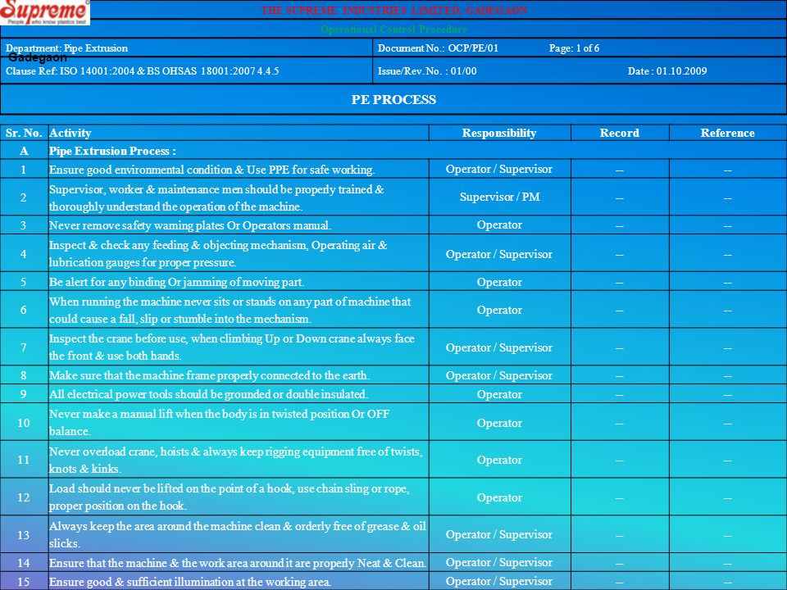Click the 'Record' column header
The height and width of the screenshot is (590, 787).
pyautogui.click(x=620, y=133)
